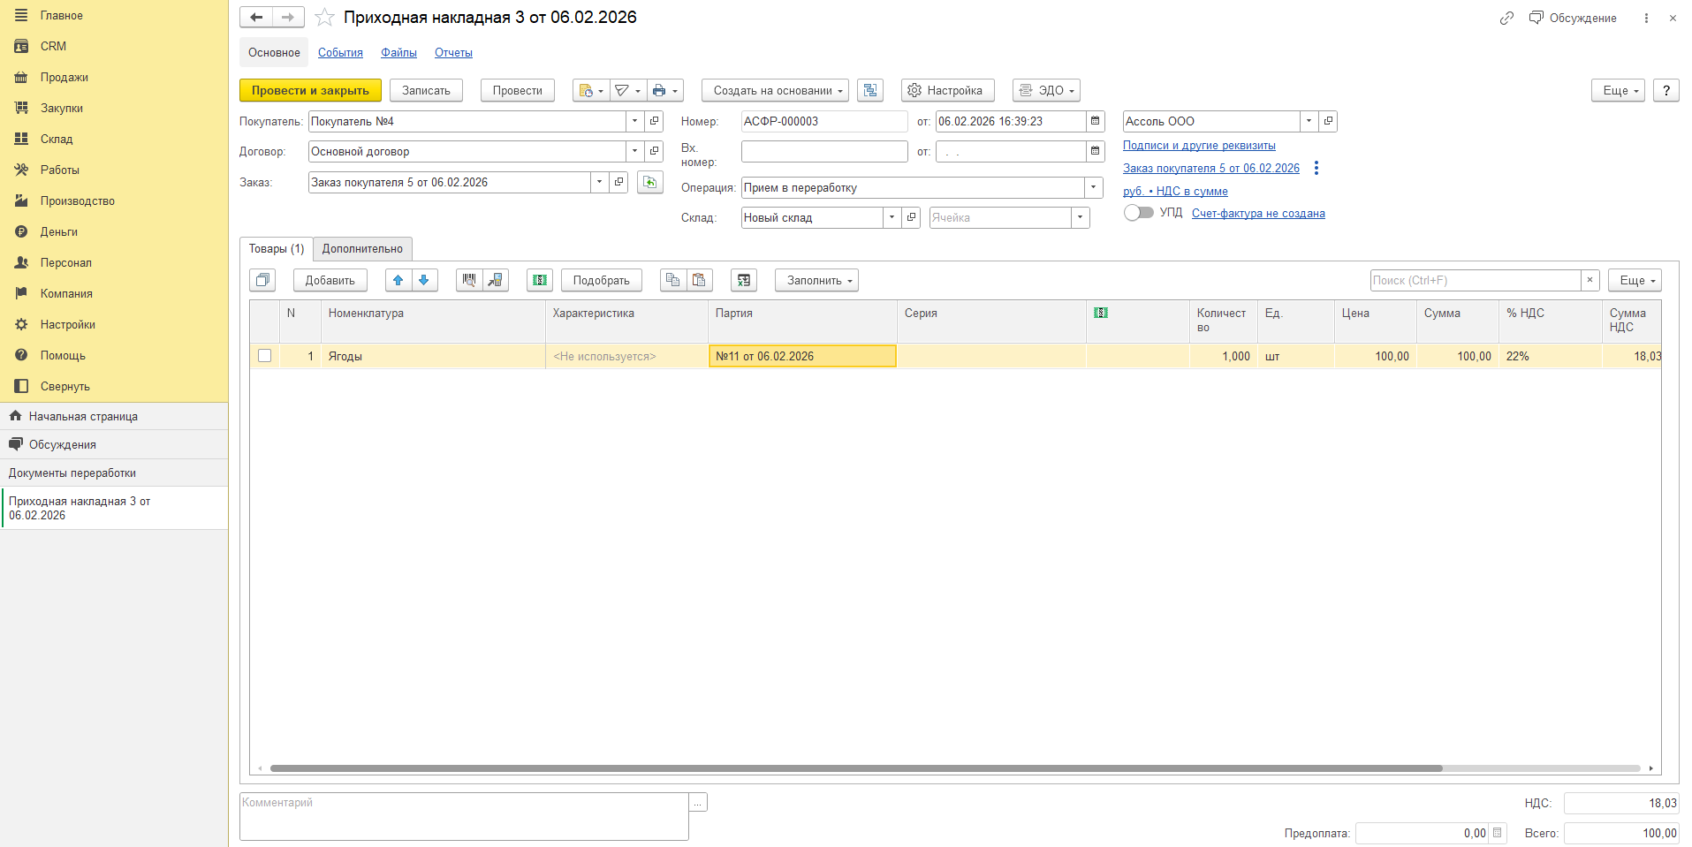Viewport: 1692px width, 847px height.
Task: Check the checkbox for Ягоды row
Action: 264,356
